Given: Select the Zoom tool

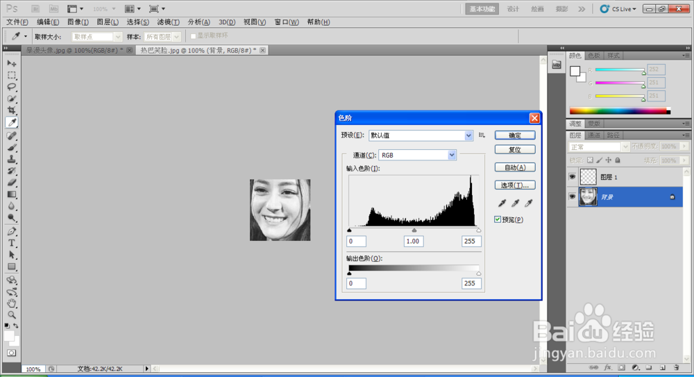Looking at the screenshot, I should tap(12, 315).
